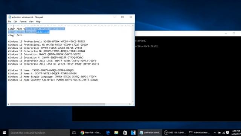
Task: Show hidden system tray icons
Action: pos(215,133)
